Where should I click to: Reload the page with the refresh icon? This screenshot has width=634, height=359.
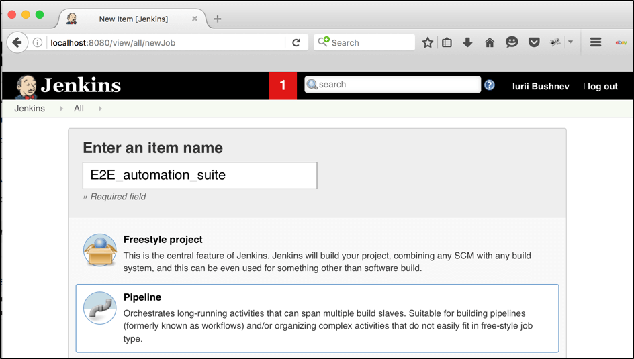click(296, 42)
